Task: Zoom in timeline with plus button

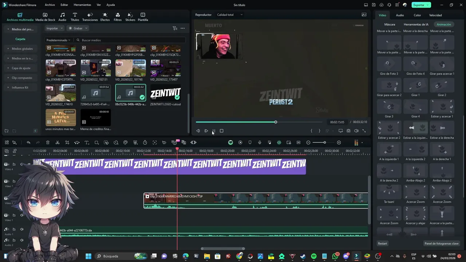Action: click(339, 142)
